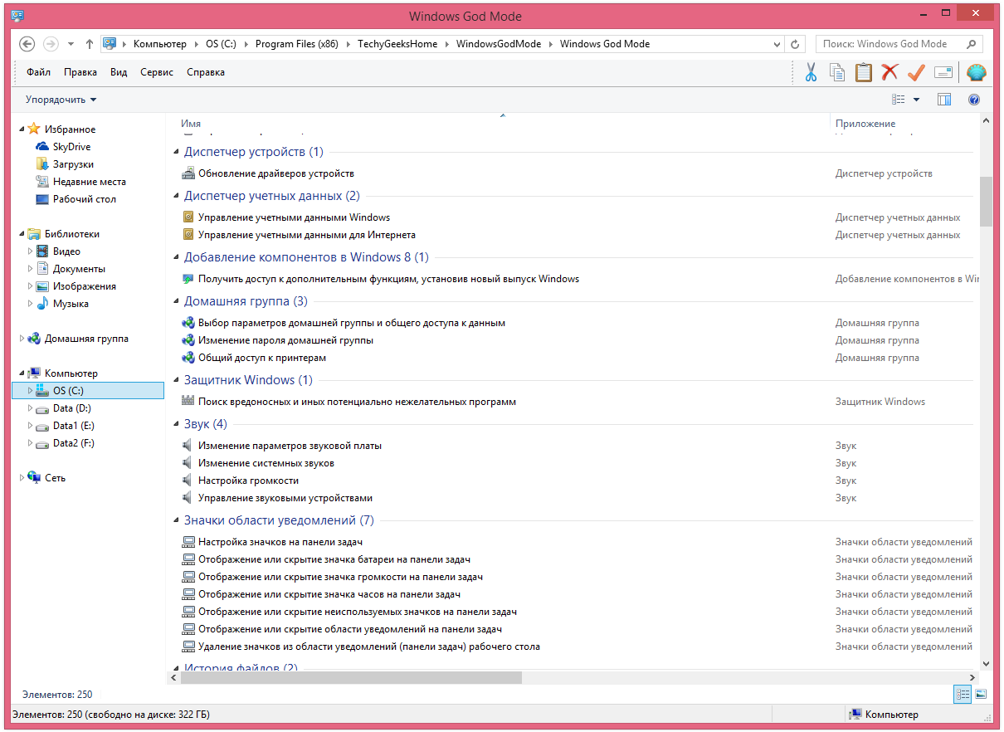The width and height of the screenshot is (1004, 732).
Task: Click the speaker icon beside Настройка громкости
Action: [x=188, y=481]
